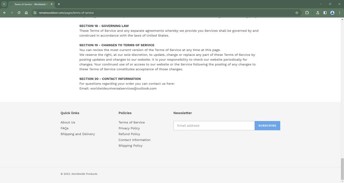Open the Privacy Policy link

pyautogui.click(x=129, y=128)
